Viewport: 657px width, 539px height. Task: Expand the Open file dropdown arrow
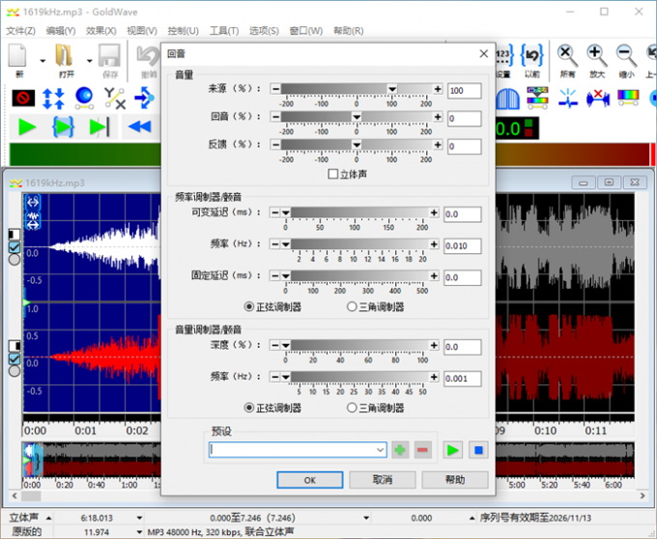coord(89,61)
